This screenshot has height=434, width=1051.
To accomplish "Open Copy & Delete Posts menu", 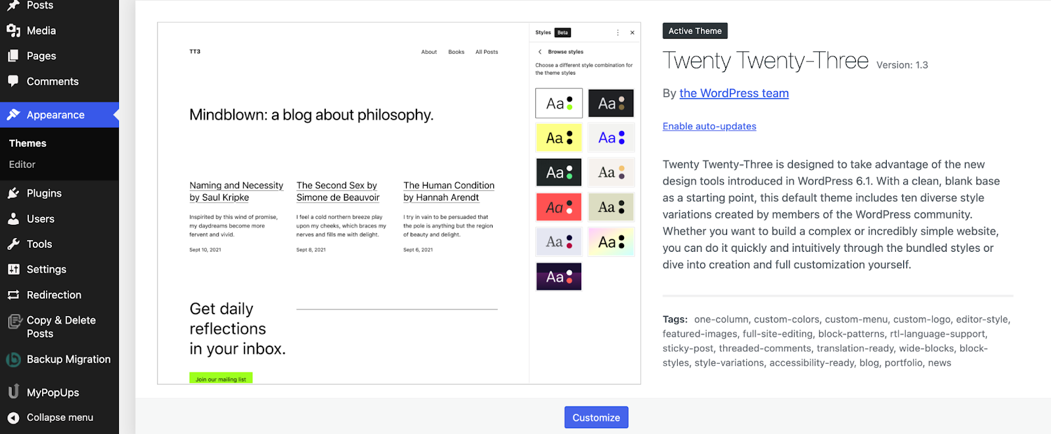I will (x=61, y=326).
